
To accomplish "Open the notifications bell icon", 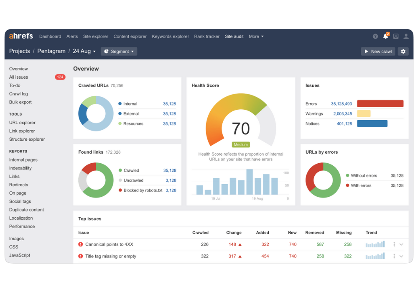I will [x=385, y=36].
